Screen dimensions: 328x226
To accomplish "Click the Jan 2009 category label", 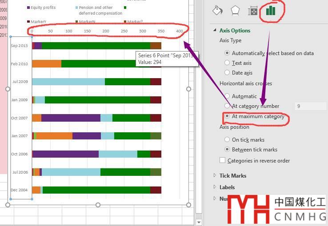I will (x=20, y=100).
